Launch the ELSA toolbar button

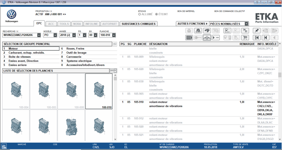pos(227,31)
